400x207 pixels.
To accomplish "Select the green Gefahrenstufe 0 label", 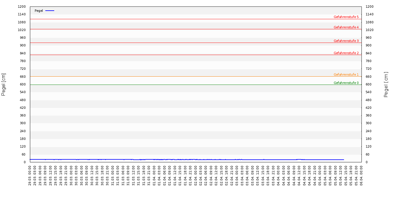I will [x=346, y=83].
